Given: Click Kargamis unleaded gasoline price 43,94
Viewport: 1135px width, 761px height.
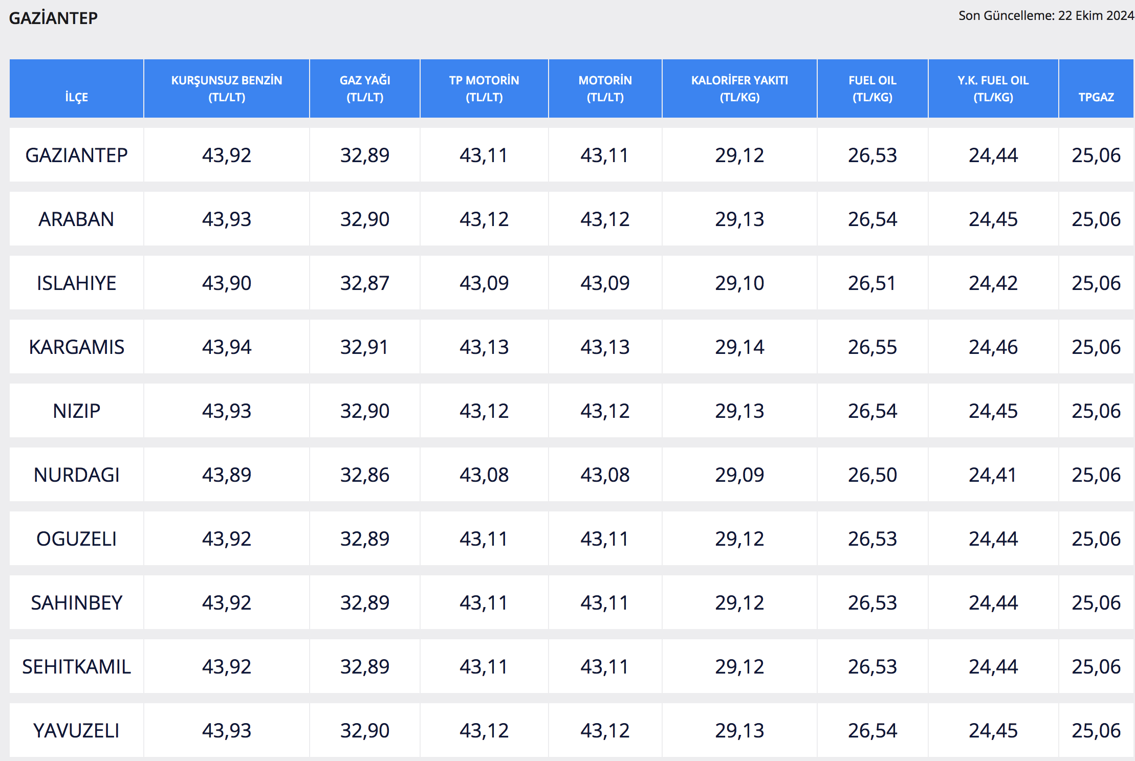Looking at the screenshot, I should (227, 347).
